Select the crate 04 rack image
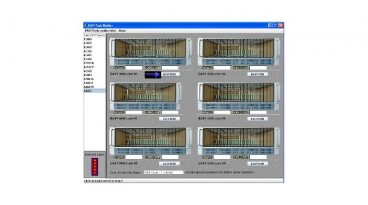 click(239, 96)
